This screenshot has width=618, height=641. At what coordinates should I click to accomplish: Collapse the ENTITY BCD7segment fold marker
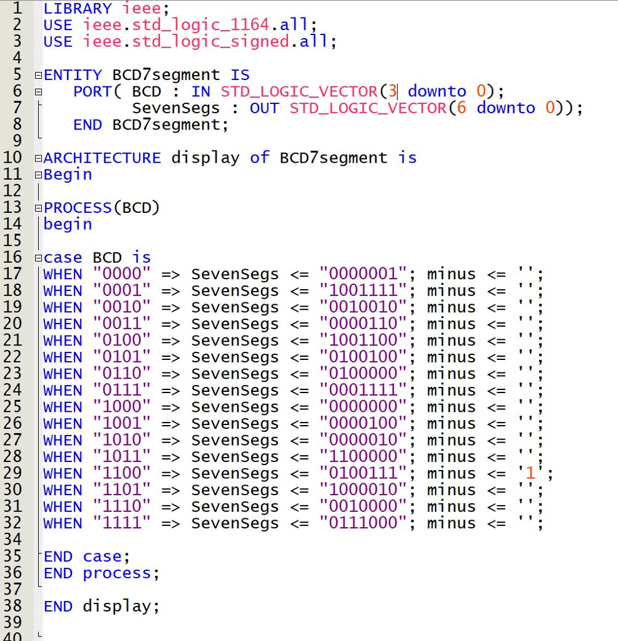tap(38, 74)
